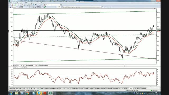Screen dimensions: 169x95
Task: Switch to the TEST tab
Action: [131, 88]
